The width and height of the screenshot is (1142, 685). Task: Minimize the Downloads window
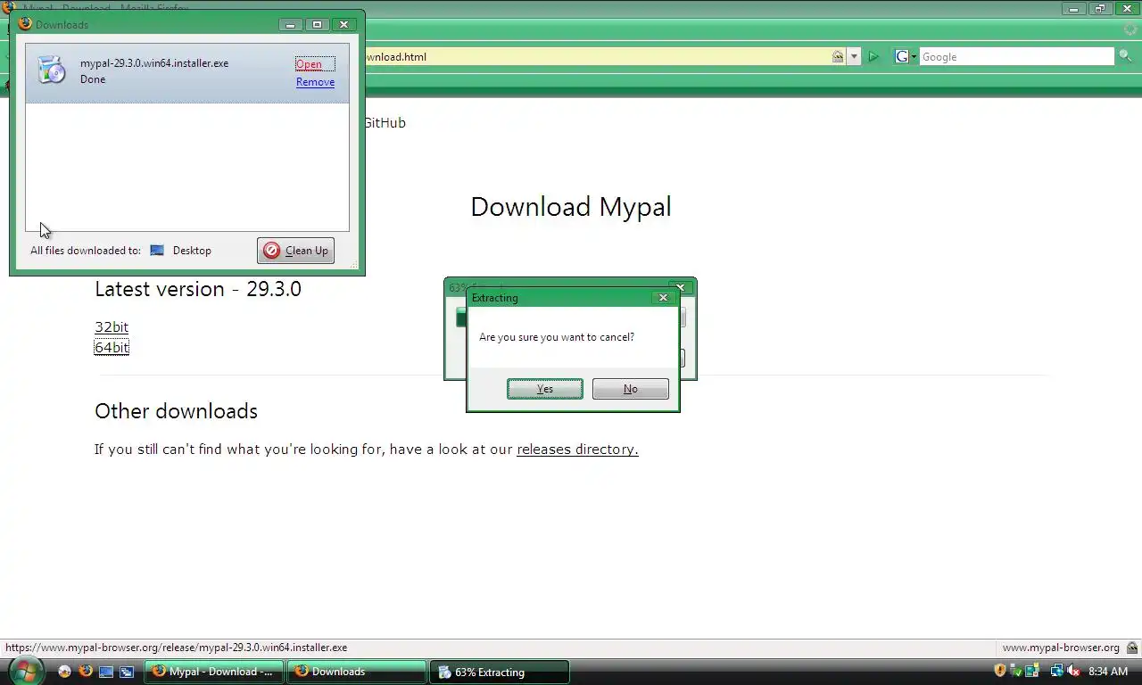point(291,25)
